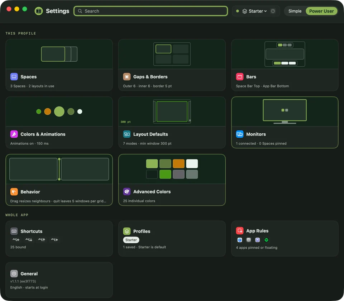Open the Starter profile dropdown
The height and width of the screenshot is (301, 344).
pyautogui.click(x=254, y=11)
